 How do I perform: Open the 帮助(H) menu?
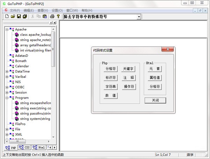(87, 11)
